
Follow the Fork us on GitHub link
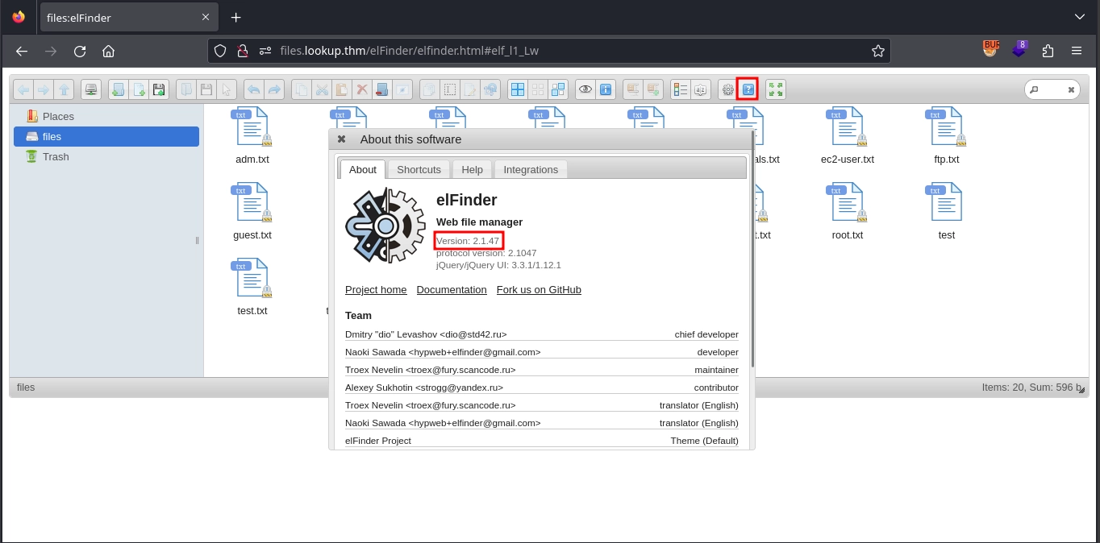[539, 289]
